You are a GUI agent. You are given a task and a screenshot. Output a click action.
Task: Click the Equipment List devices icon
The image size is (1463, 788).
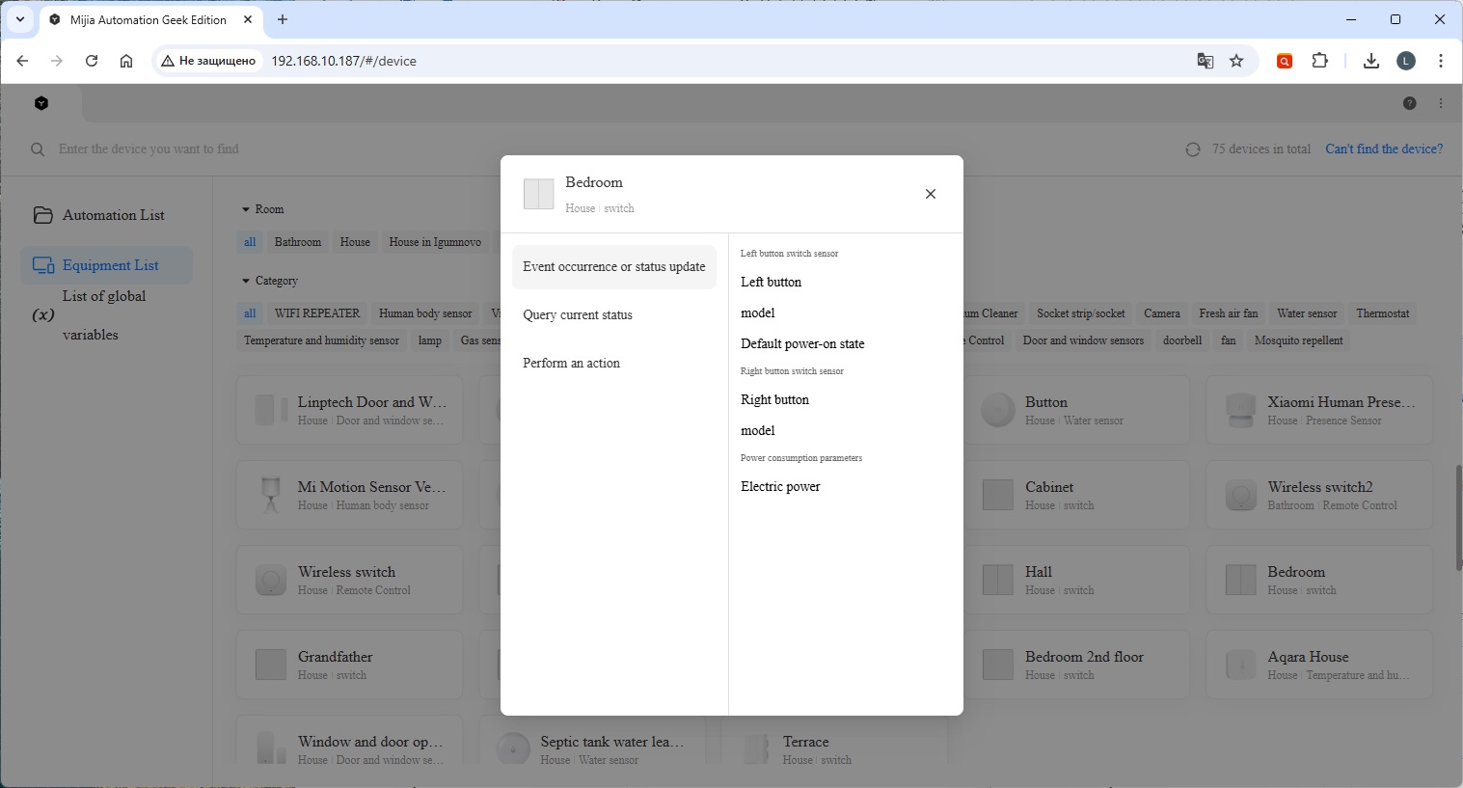[43, 265]
